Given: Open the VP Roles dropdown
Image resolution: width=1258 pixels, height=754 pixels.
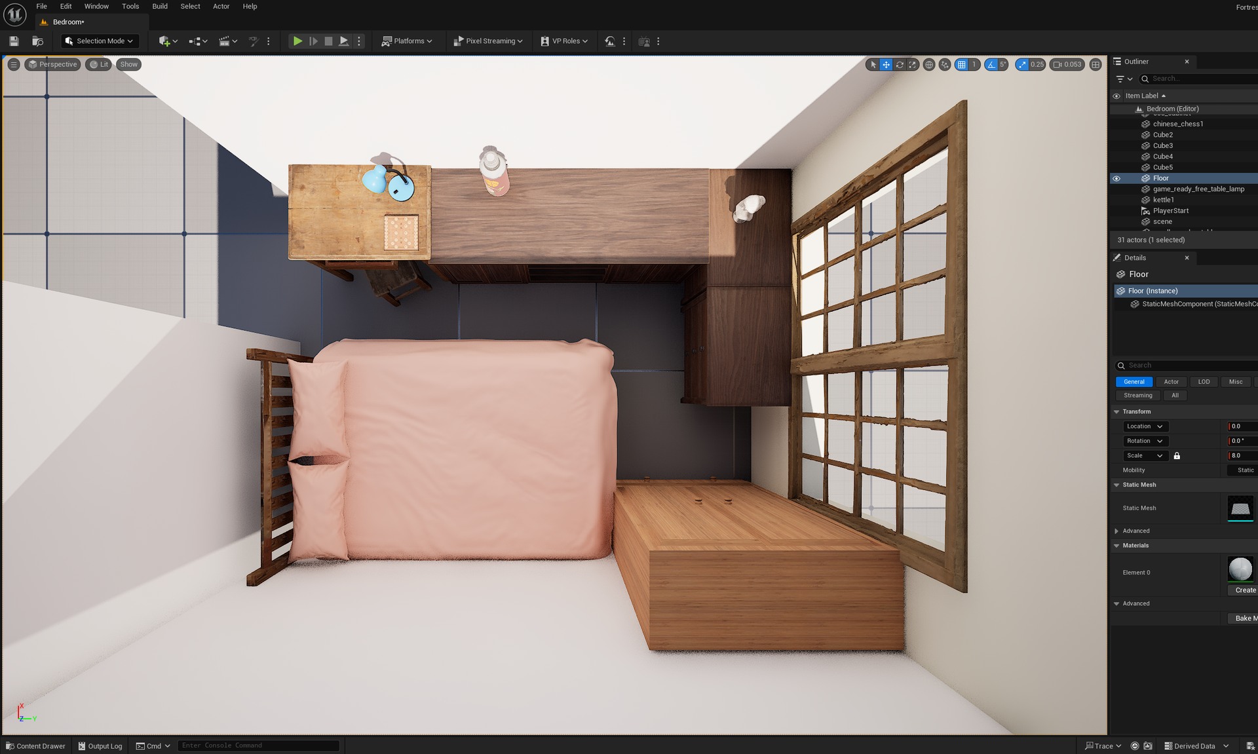Looking at the screenshot, I should click(564, 41).
